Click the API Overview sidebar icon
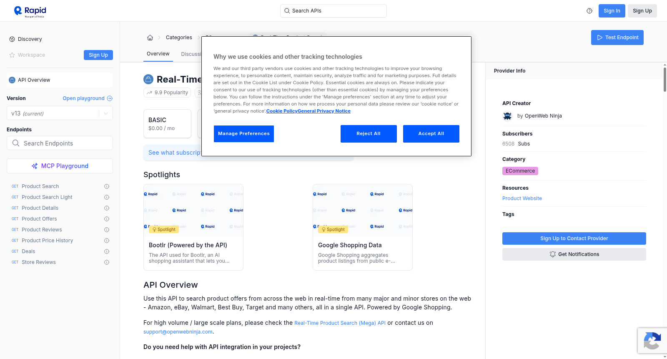The width and height of the screenshot is (667, 359). click(x=12, y=80)
